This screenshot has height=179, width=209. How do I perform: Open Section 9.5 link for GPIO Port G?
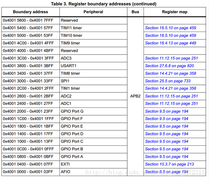coord(166,111)
